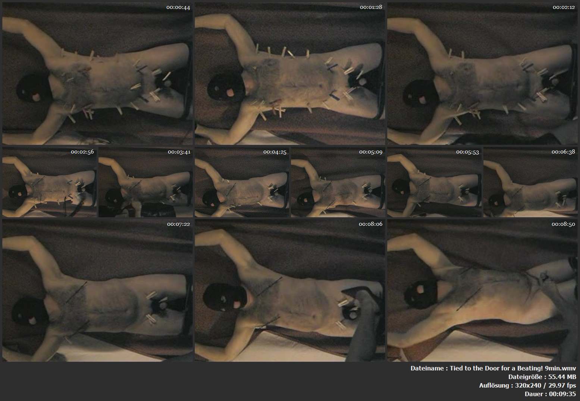Click the 00:08:50 timestamp label
The width and height of the screenshot is (580, 401).
click(563, 224)
